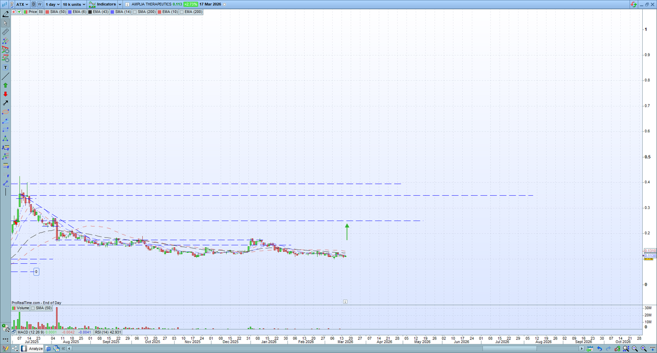Toggle the SMA (50) price indicator
Screen dimensions: 657x353
click(x=55, y=11)
